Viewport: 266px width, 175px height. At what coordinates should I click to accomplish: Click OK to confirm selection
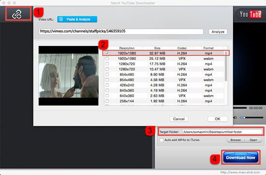click(218, 119)
